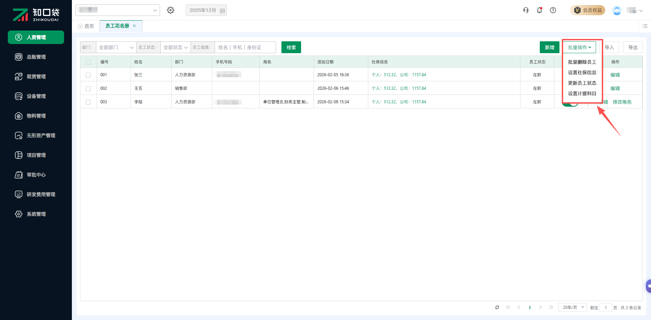Focus the 姓名|手机|身份证 search field
The image size is (651, 320).
coord(245,47)
